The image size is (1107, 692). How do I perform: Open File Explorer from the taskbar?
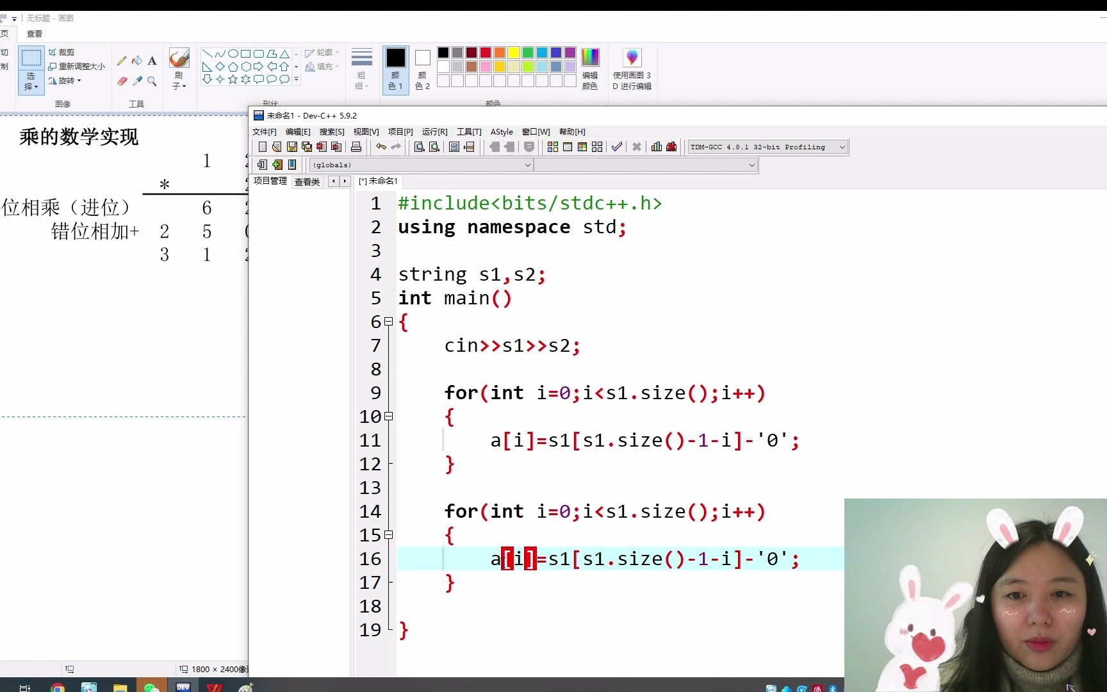[x=120, y=688]
